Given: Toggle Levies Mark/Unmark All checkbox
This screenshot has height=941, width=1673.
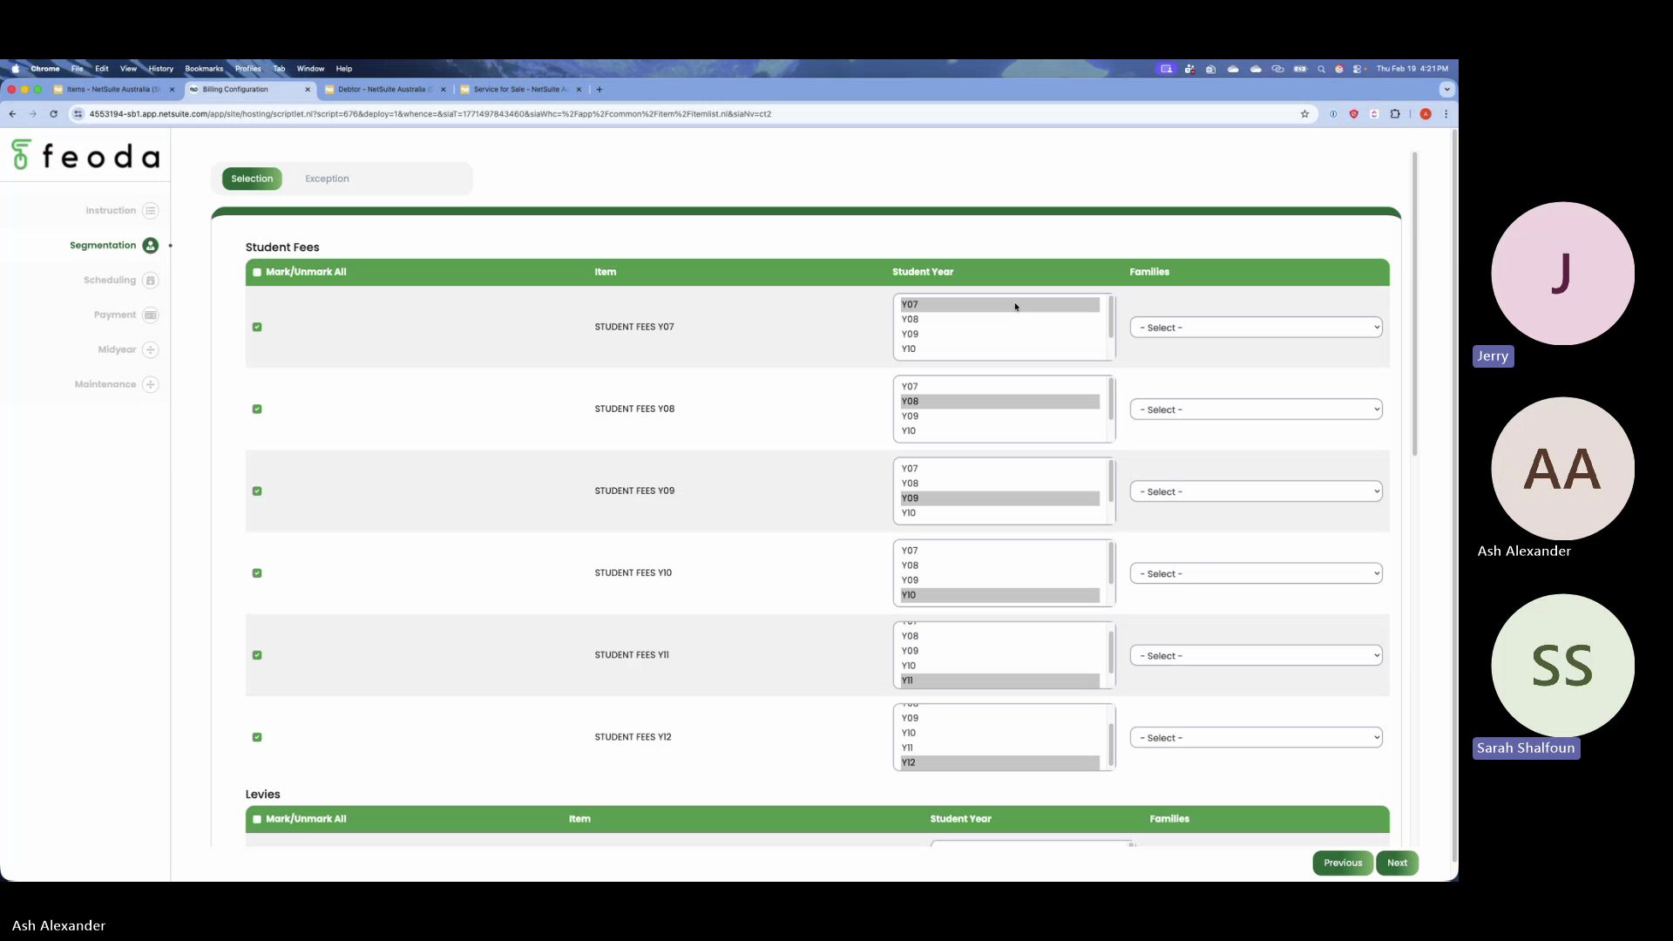Looking at the screenshot, I should [x=257, y=819].
